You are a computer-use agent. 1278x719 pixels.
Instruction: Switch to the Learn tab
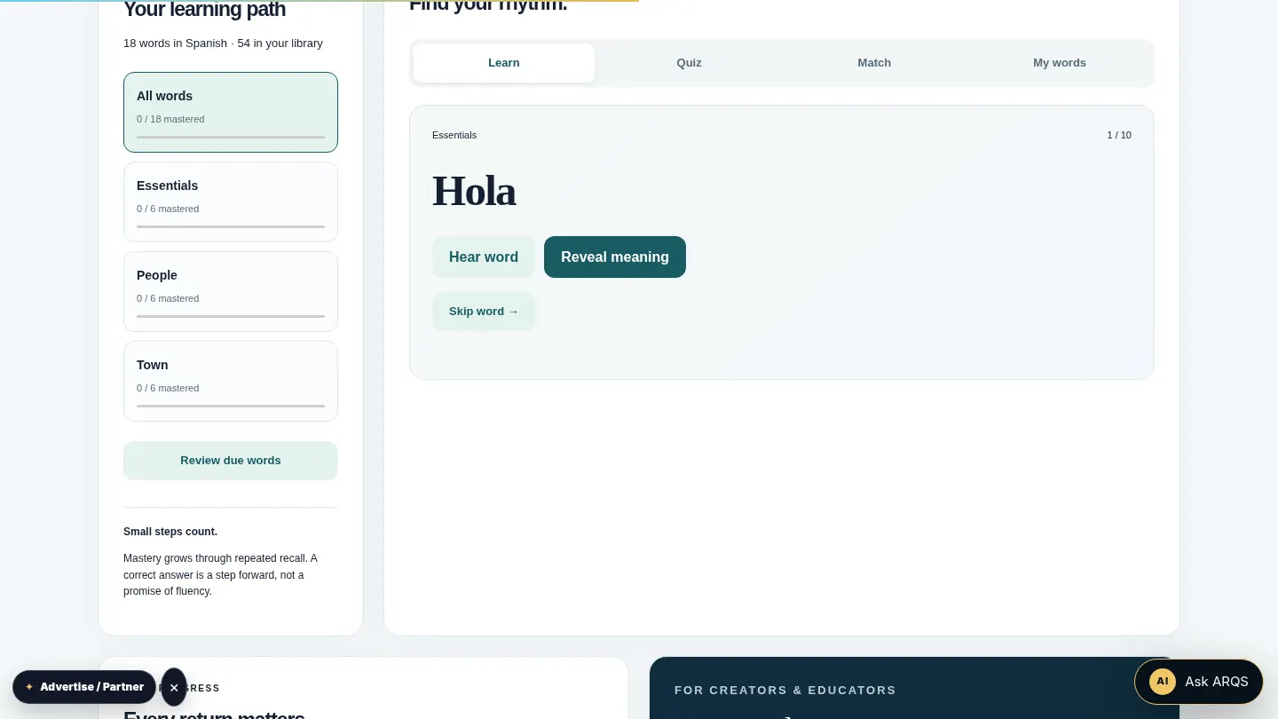click(504, 63)
